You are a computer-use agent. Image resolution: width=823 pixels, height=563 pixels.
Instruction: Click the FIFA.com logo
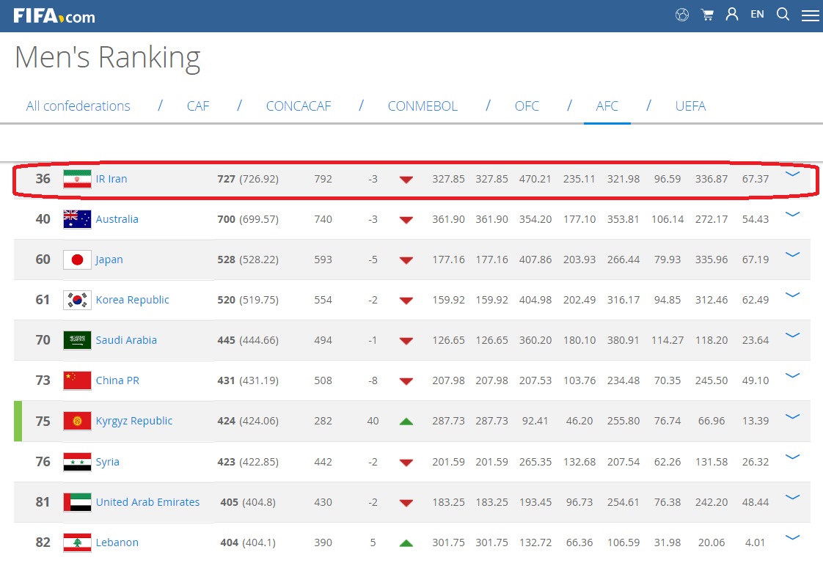(x=54, y=15)
